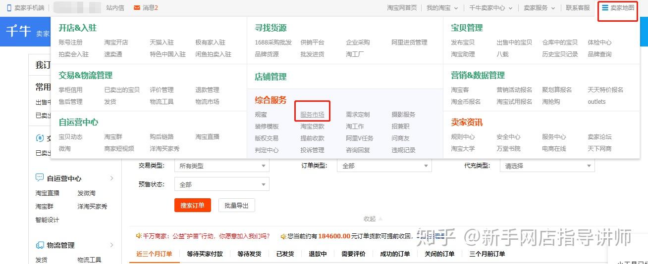Image resolution: width=648 pixels, height=264 pixels.
Task: Open 供销平台 link
Action: click(x=312, y=43)
